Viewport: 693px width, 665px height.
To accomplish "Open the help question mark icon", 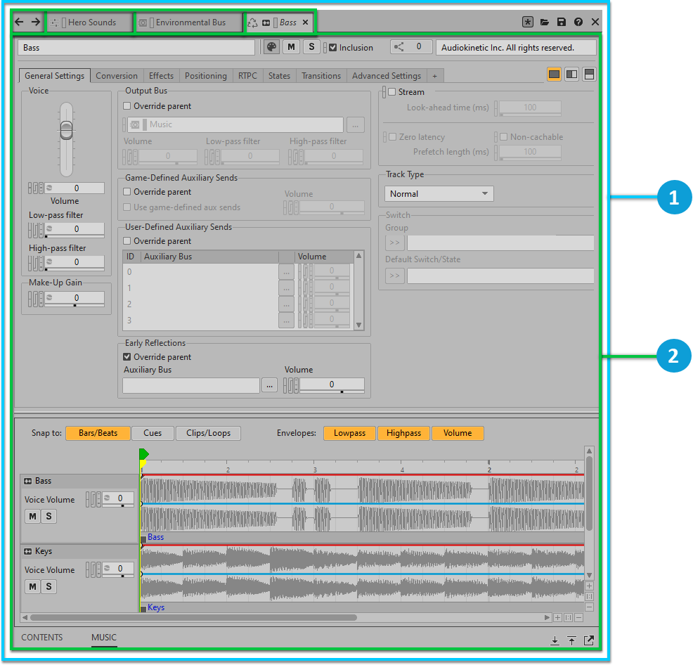I will click(x=578, y=22).
